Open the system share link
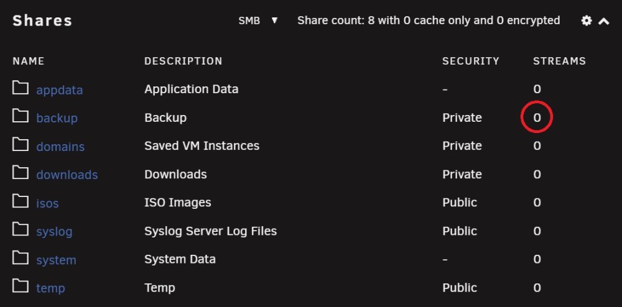Image resolution: width=622 pixels, height=307 pixels. (x=56, y=260)
